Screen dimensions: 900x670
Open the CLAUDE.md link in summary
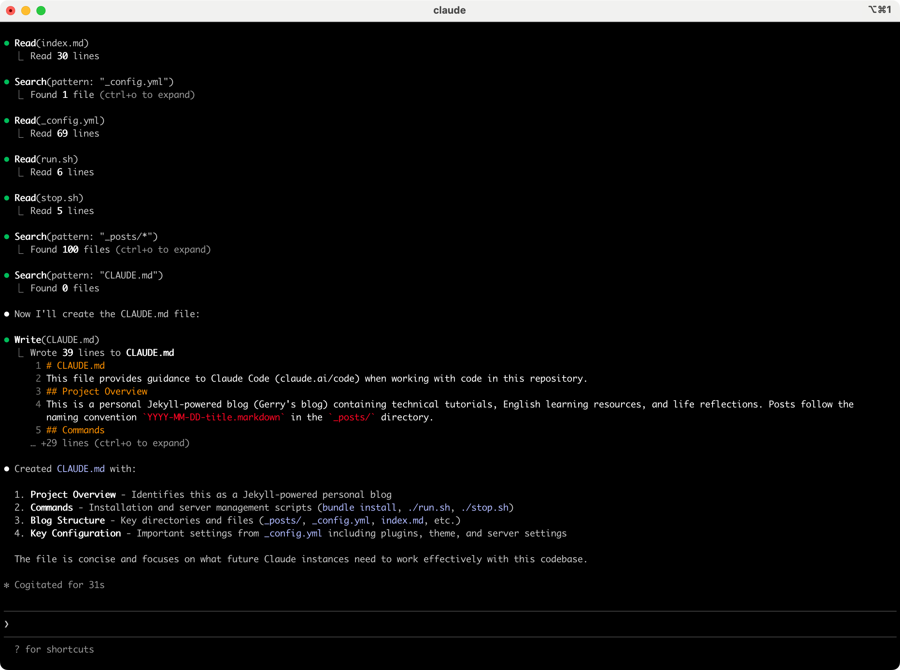(81, 469)
